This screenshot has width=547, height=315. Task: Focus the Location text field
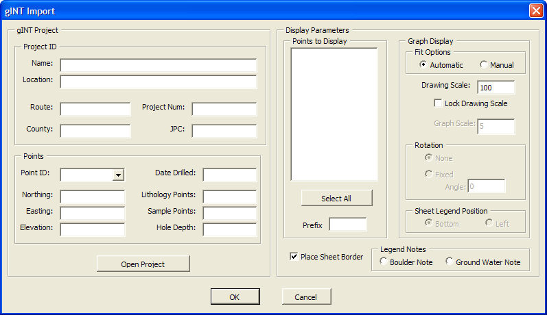[158, 82]
